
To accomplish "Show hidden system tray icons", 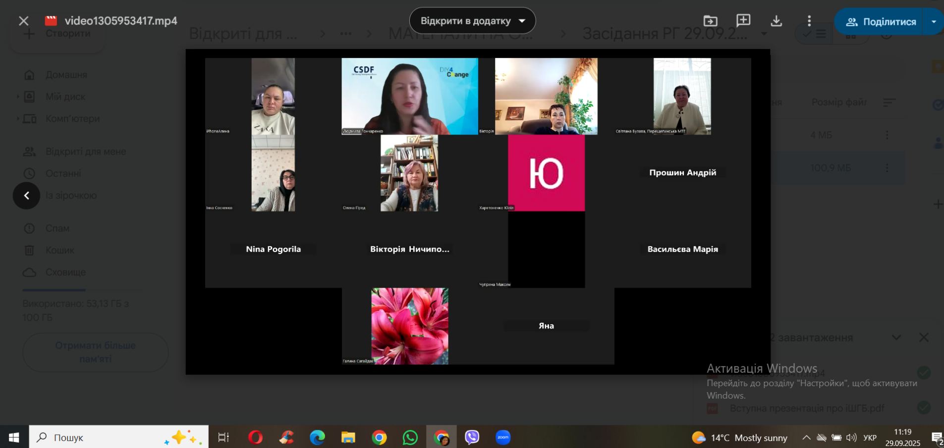I will point(806,438).
